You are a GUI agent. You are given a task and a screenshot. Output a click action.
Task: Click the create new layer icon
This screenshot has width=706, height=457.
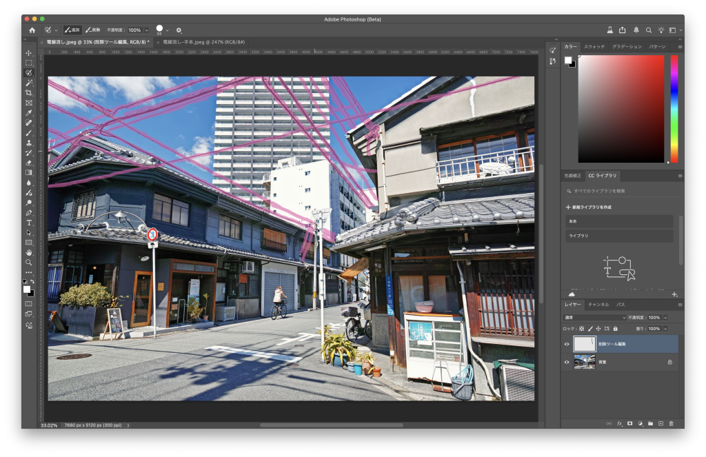(x=660, y=423)
